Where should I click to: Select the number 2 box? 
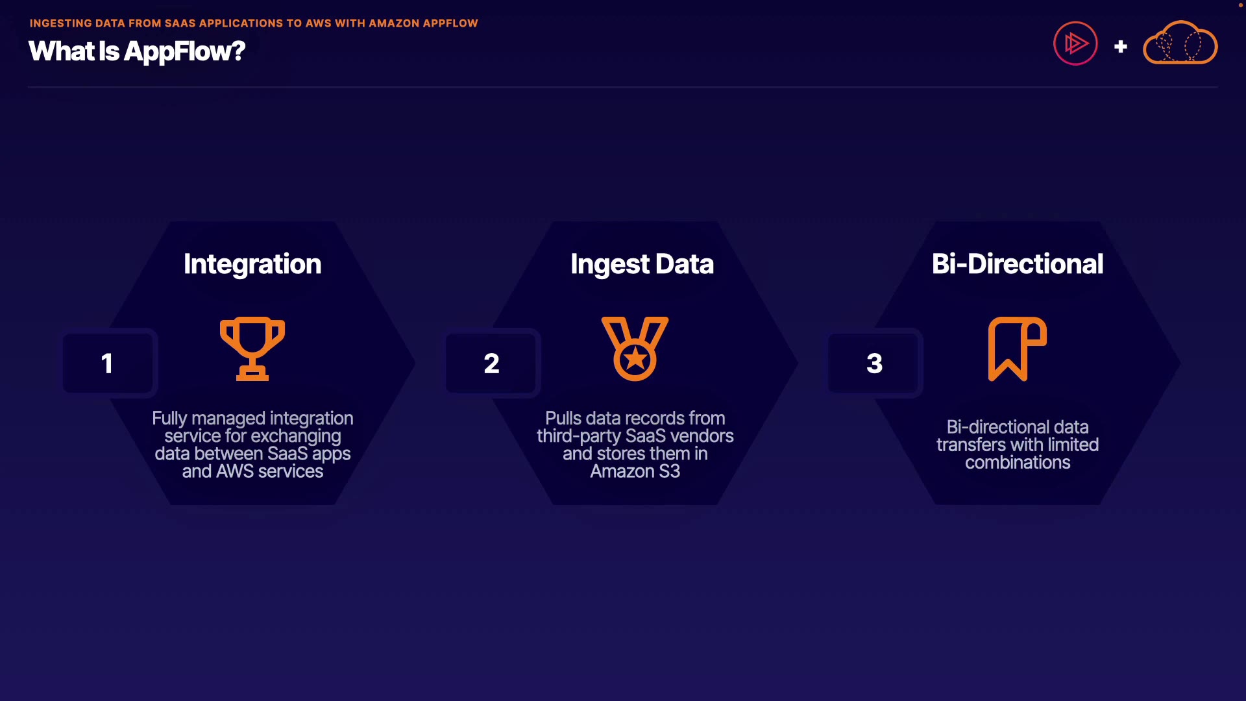491,363
